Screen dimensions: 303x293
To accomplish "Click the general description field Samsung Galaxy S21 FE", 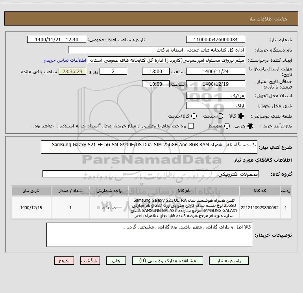I will pyautogui.click(x=149, y=147).
